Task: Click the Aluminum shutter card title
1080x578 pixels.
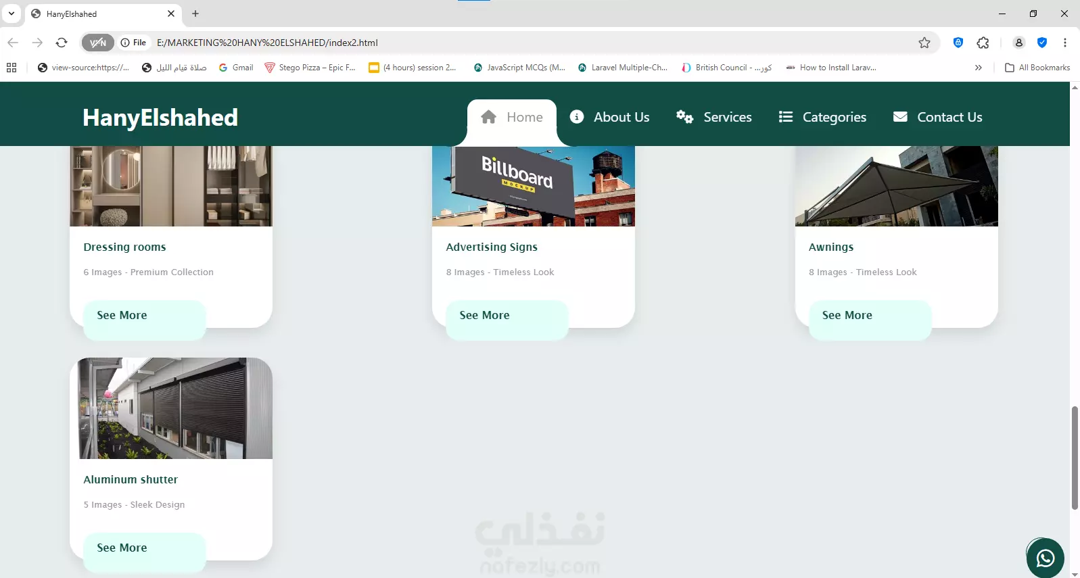Action: (131, 480)
